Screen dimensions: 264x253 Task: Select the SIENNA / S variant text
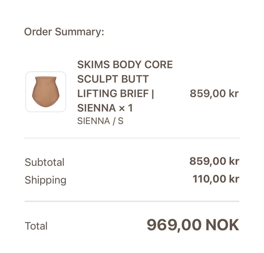pyautogui.click(x=100, y=121)
